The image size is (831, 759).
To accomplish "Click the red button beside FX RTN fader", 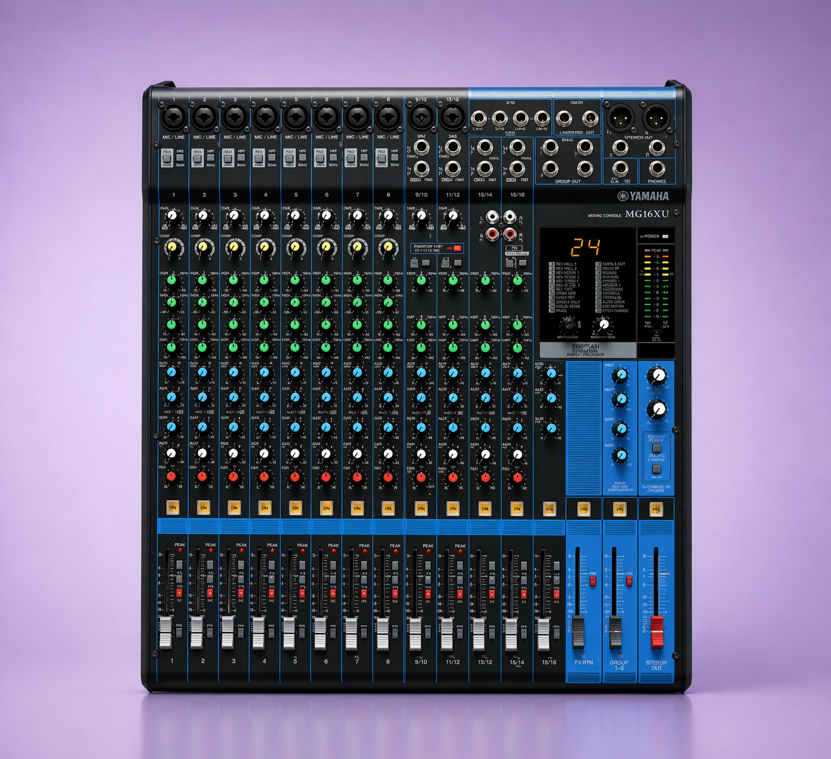I will pyautogui.click(x=593, y=580).
